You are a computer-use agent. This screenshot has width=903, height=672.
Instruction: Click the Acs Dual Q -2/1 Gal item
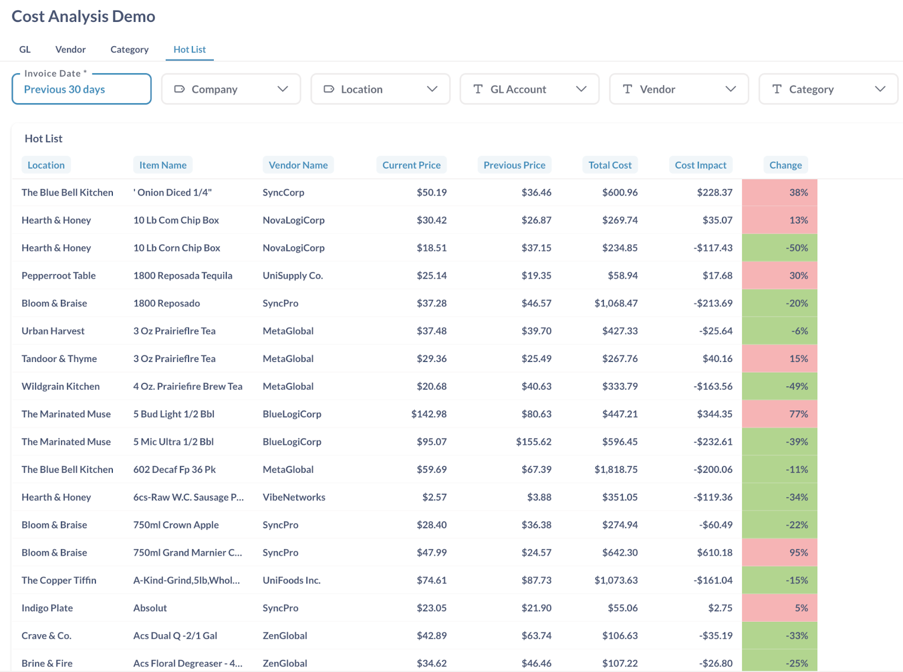(175, 636)
